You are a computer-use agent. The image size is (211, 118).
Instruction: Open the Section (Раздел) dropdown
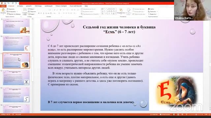click(x=32, y=14)
